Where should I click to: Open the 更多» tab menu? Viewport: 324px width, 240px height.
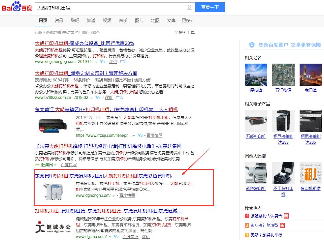[187, 20]
